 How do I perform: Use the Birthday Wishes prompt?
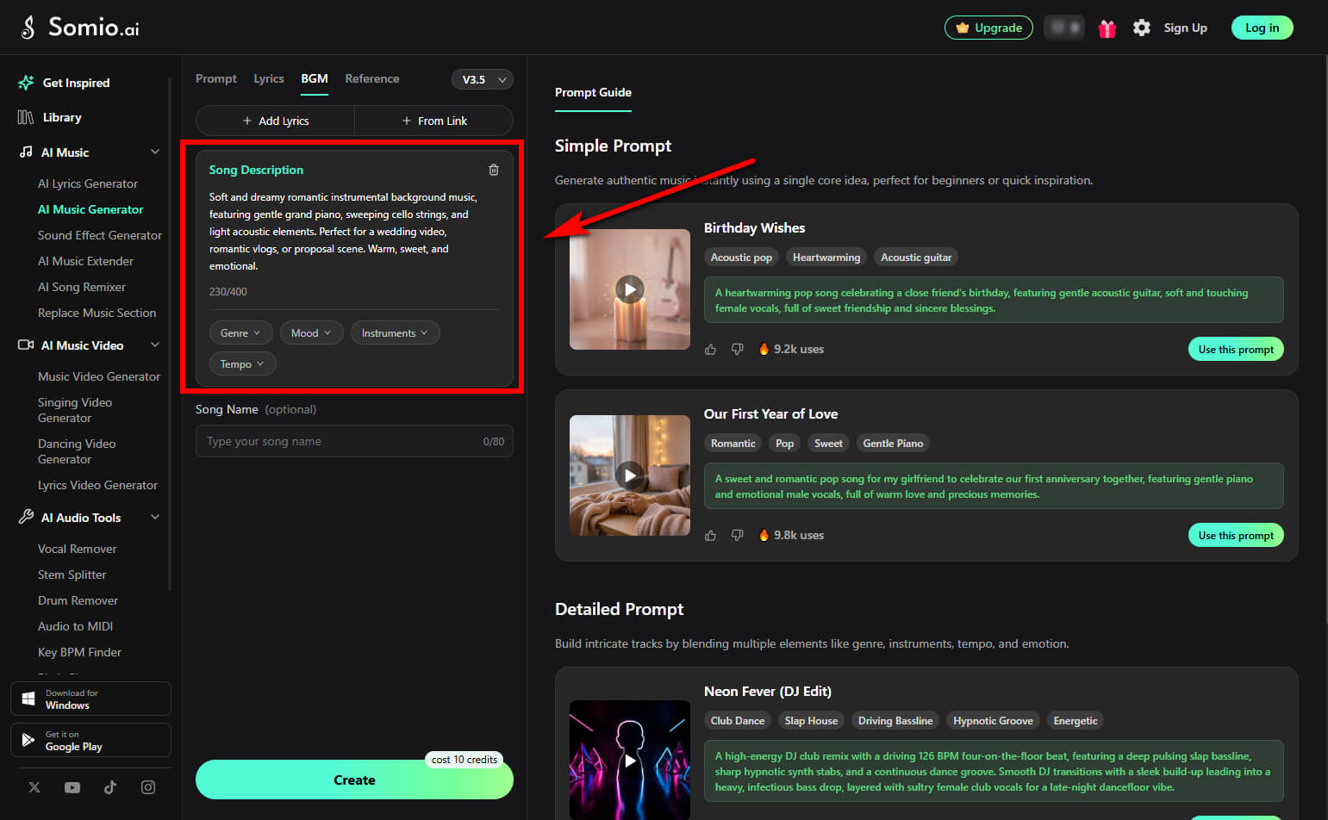click(x=1236, y=349)
